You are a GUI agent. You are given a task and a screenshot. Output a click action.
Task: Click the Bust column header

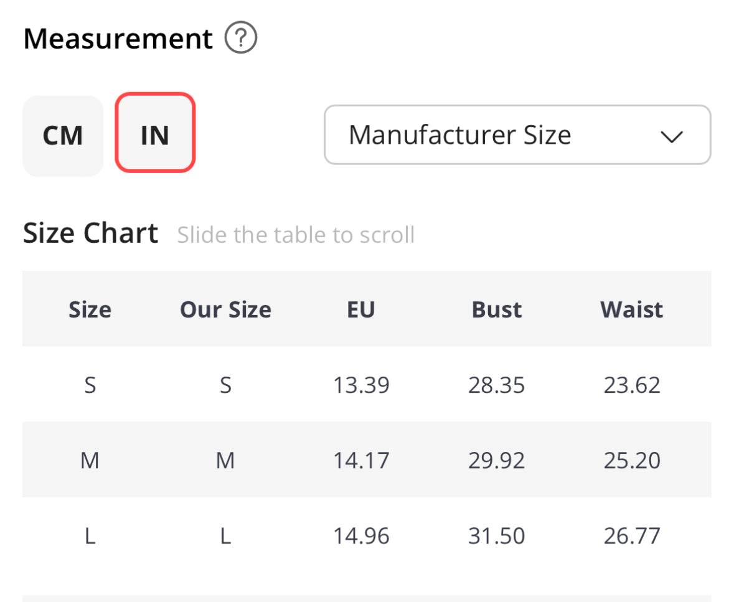click(497, 309)
